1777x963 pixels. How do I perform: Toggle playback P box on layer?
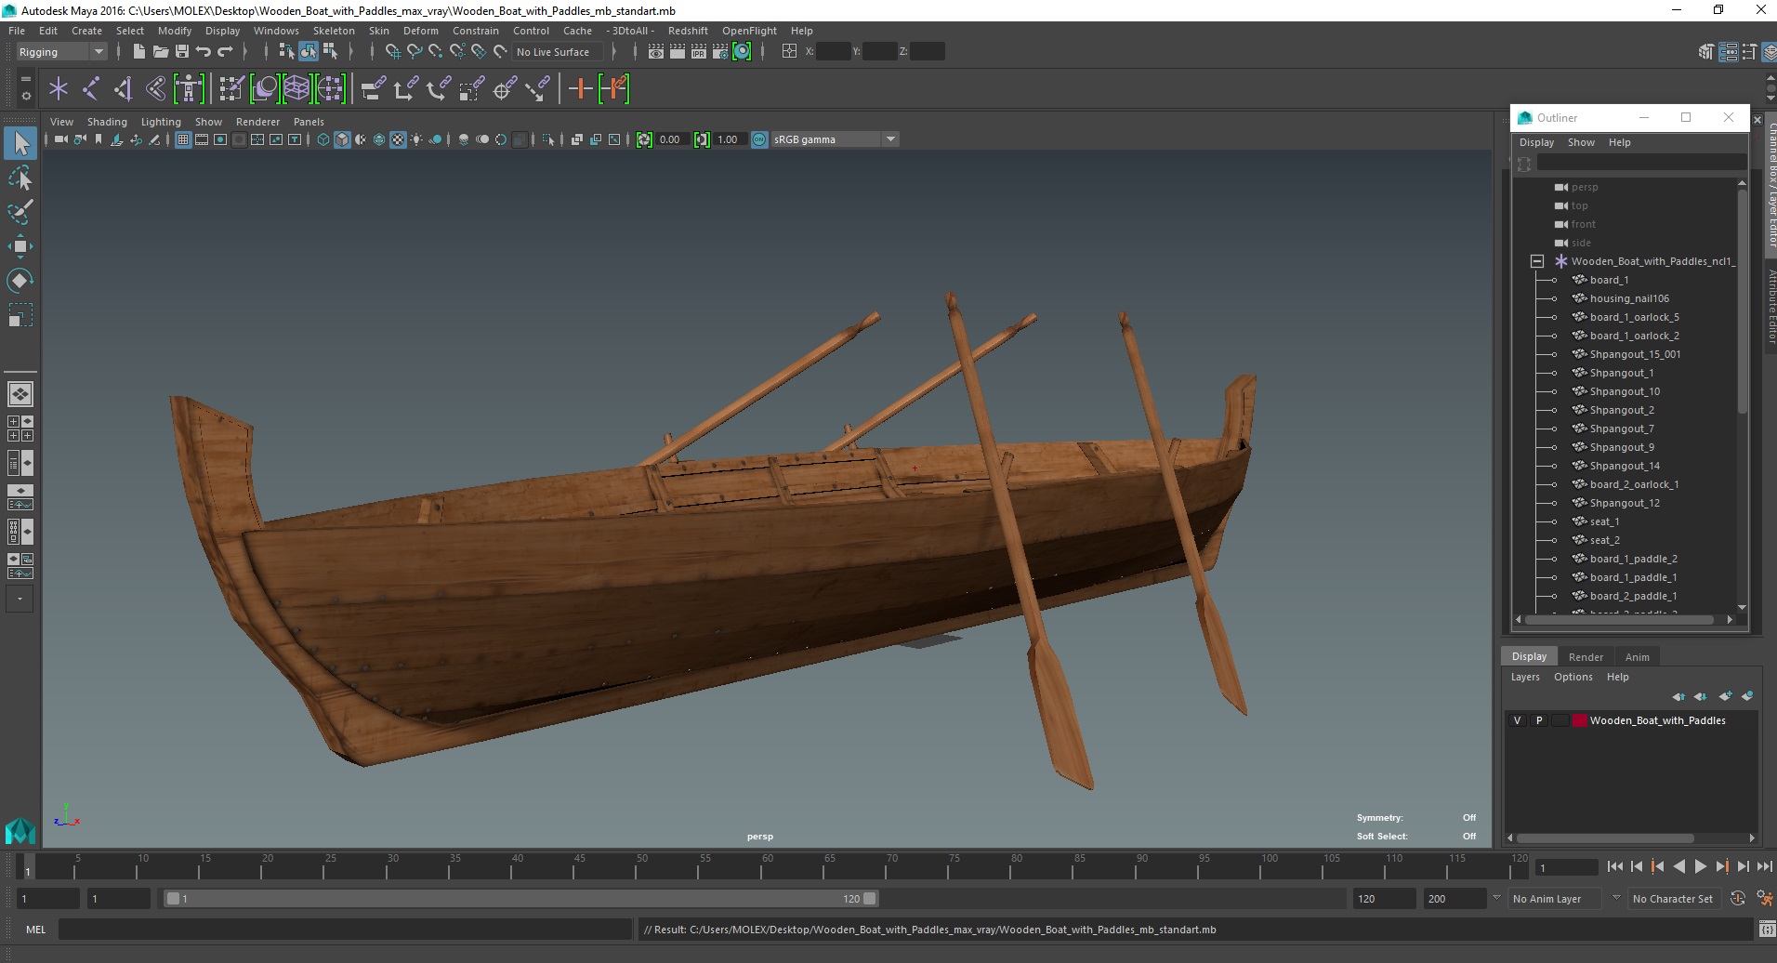pyautogui.click(x=1539, y=720)
